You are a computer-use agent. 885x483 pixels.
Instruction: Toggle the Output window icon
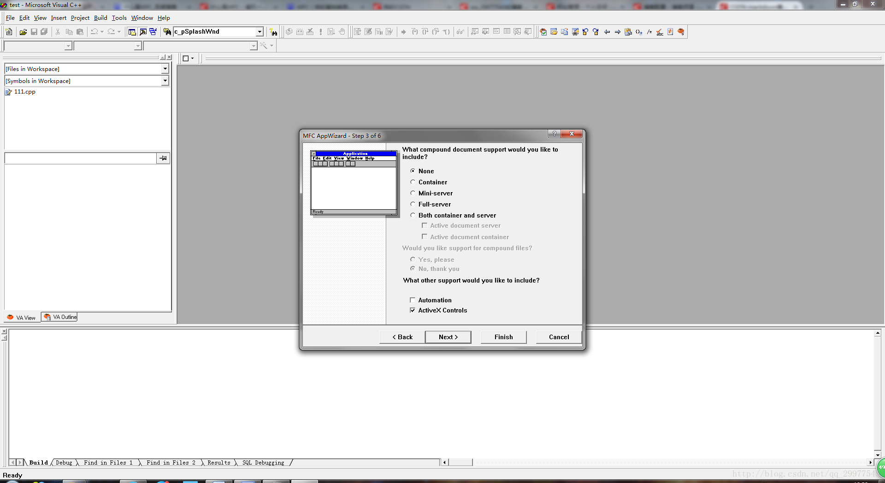[x=143, y=32]
